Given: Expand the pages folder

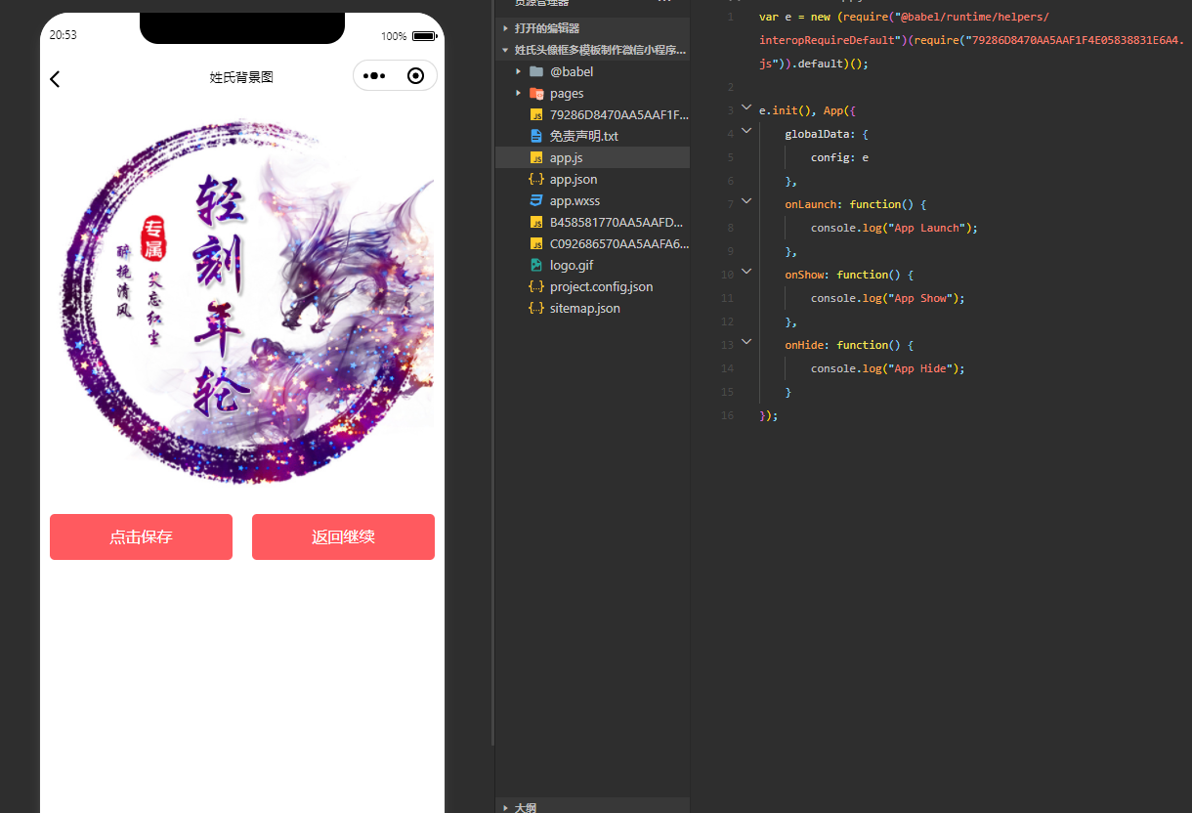Looking at the screenshot, I should [566, 93].
